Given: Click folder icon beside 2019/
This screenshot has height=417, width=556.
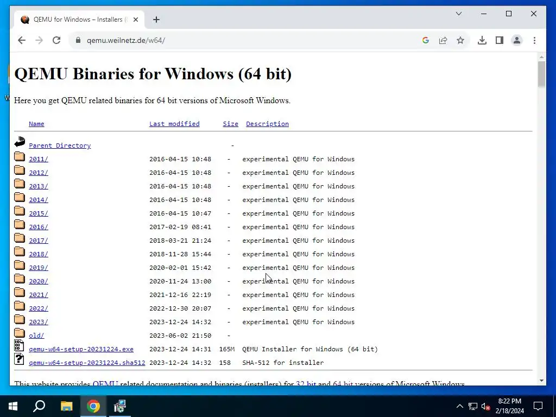Looking at the screenshot, I should [20, 265].
